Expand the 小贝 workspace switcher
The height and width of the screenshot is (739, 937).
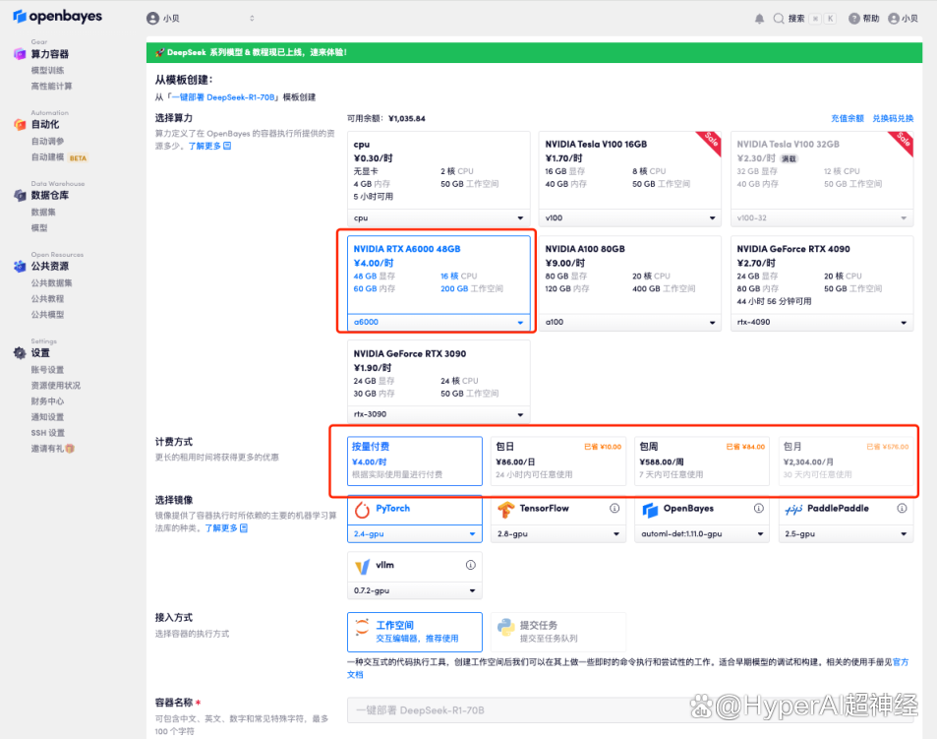coord(201,19)
